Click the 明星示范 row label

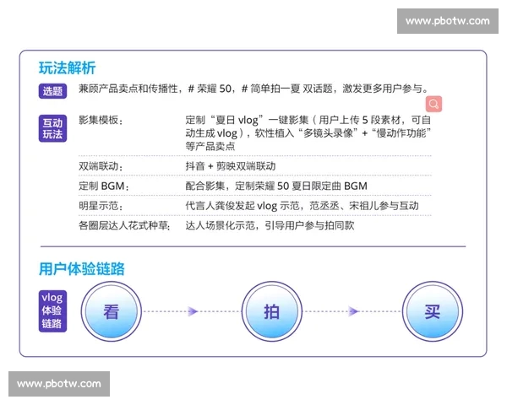[x=101, y=206]
